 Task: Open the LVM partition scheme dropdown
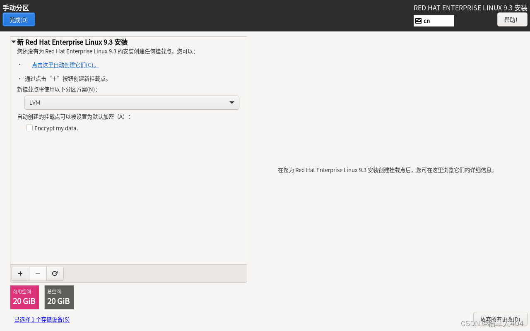[x=132, y=103]
